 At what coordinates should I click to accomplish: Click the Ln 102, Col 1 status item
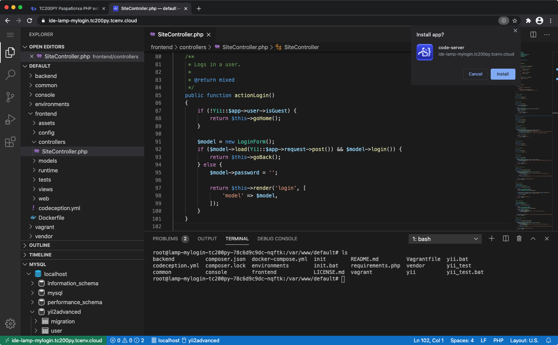point(429,340)
